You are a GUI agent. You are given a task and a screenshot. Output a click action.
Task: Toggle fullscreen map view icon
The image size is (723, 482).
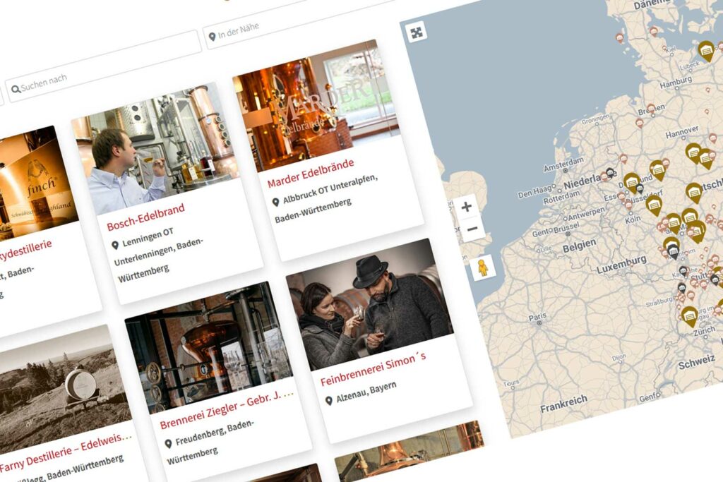pyautogui.click(x=417, y=32)
